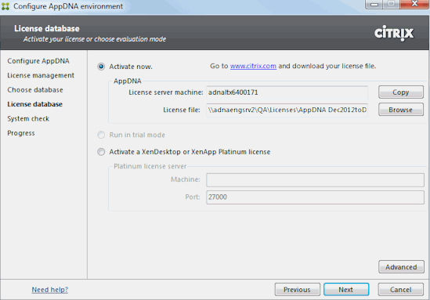The width and height of the screenshot is (430, 300).
Task: Click the Port field showing 27000
Action: point(315,197)
